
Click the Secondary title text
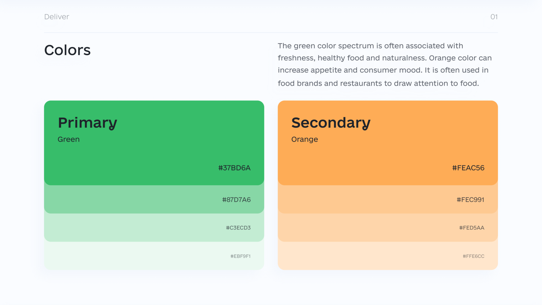click(331, 123)
